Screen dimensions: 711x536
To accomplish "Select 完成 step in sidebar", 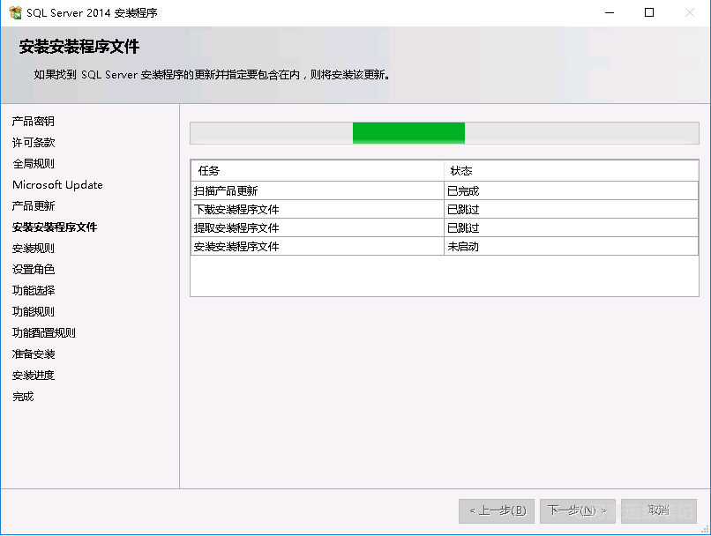I will click(x=23, y=397).
